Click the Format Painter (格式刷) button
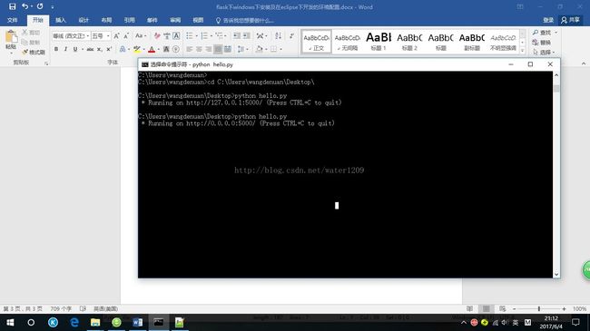 pos(34,52)
